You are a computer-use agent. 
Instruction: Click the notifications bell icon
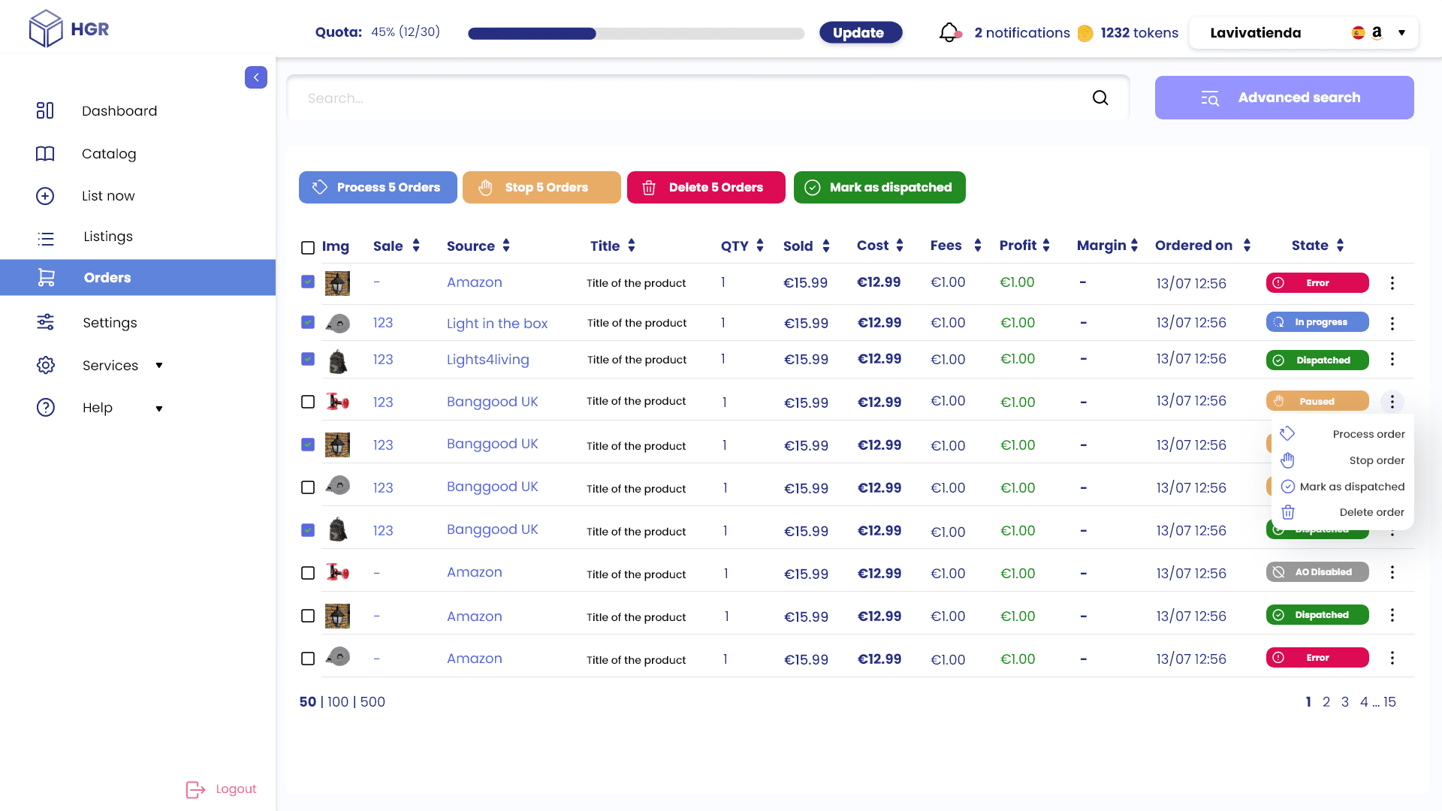[x=949, y=32]
